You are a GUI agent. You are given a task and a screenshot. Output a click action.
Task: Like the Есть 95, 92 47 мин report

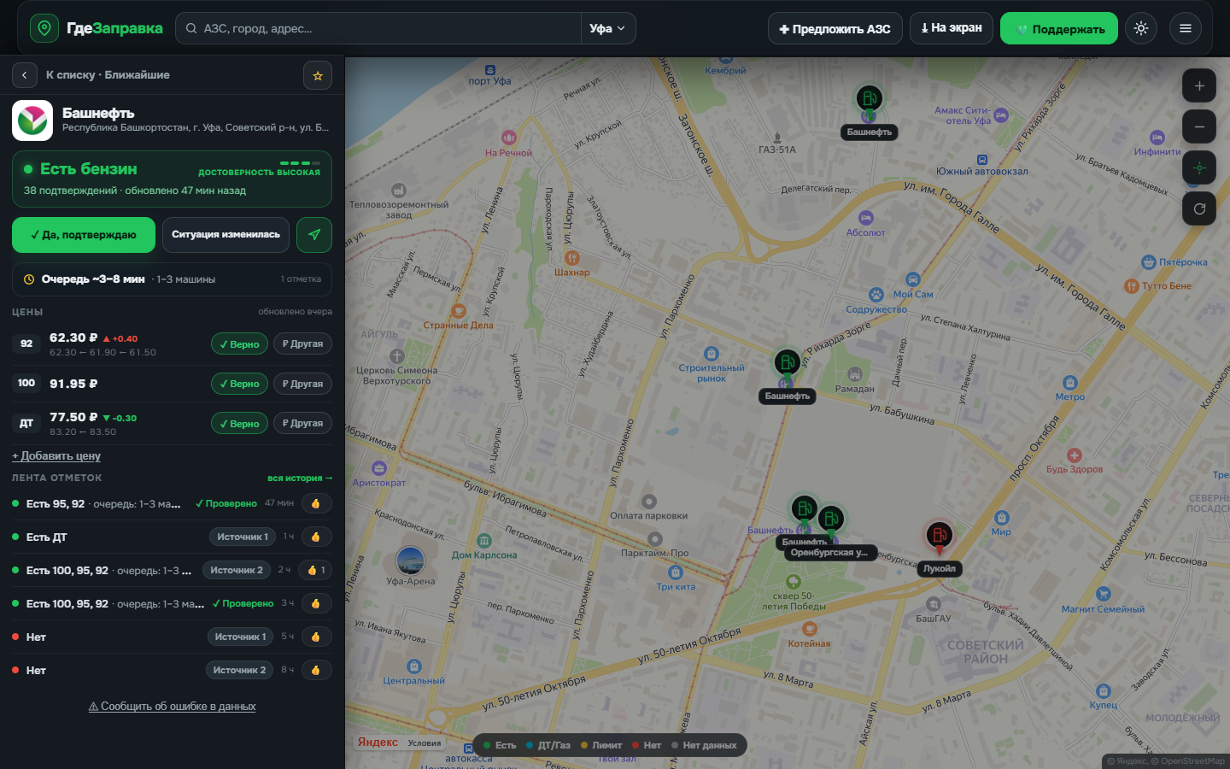[x=316, y=504]
